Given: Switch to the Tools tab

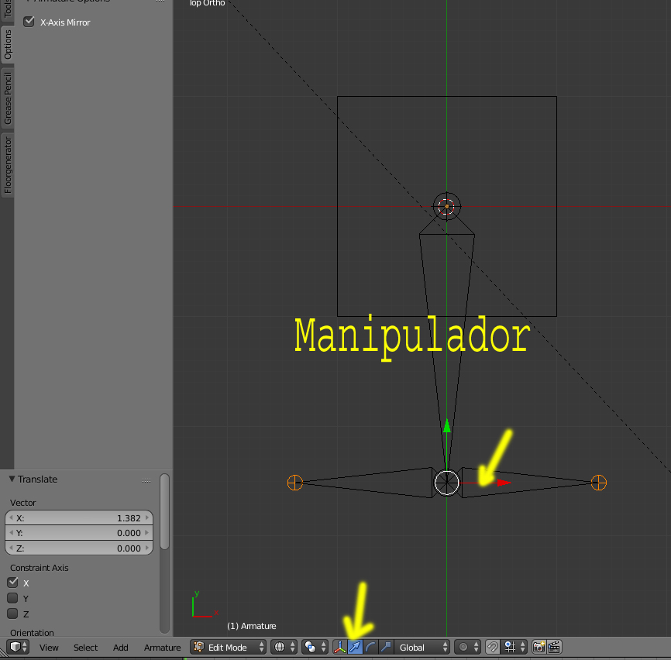Looking at the screenshot, I should 7,10.
